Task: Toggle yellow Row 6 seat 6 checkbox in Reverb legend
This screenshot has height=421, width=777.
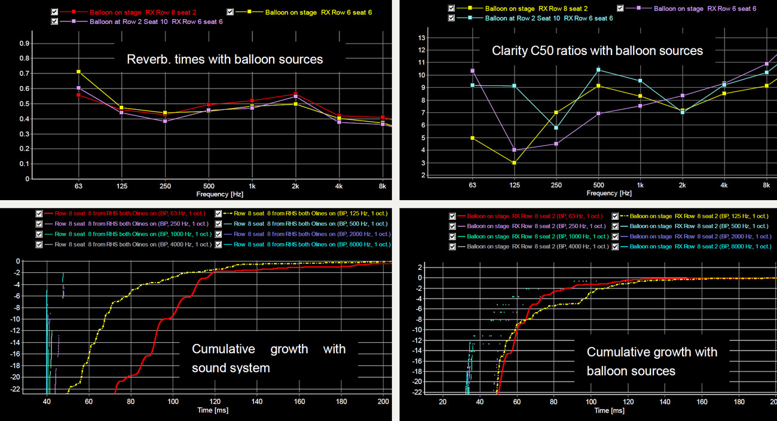Action: click(231, 12)
